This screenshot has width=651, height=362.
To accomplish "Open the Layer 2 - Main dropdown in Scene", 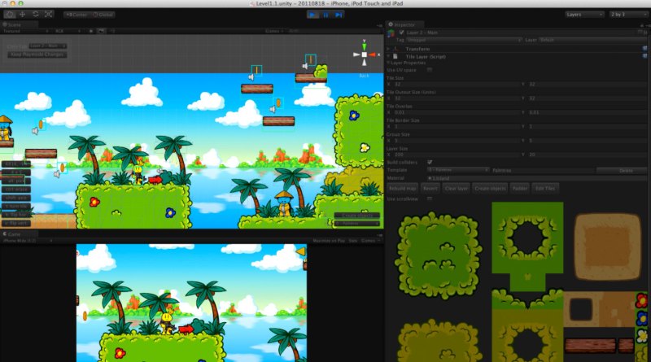I will point(48,46).
